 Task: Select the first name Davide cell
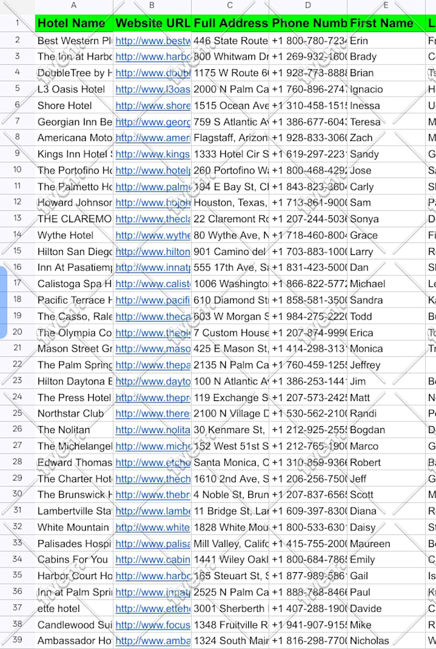386,609
